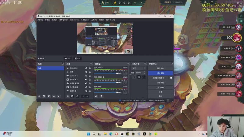
Task: Mute the 桌面音频 speaker icon
Action: (120, 92)
